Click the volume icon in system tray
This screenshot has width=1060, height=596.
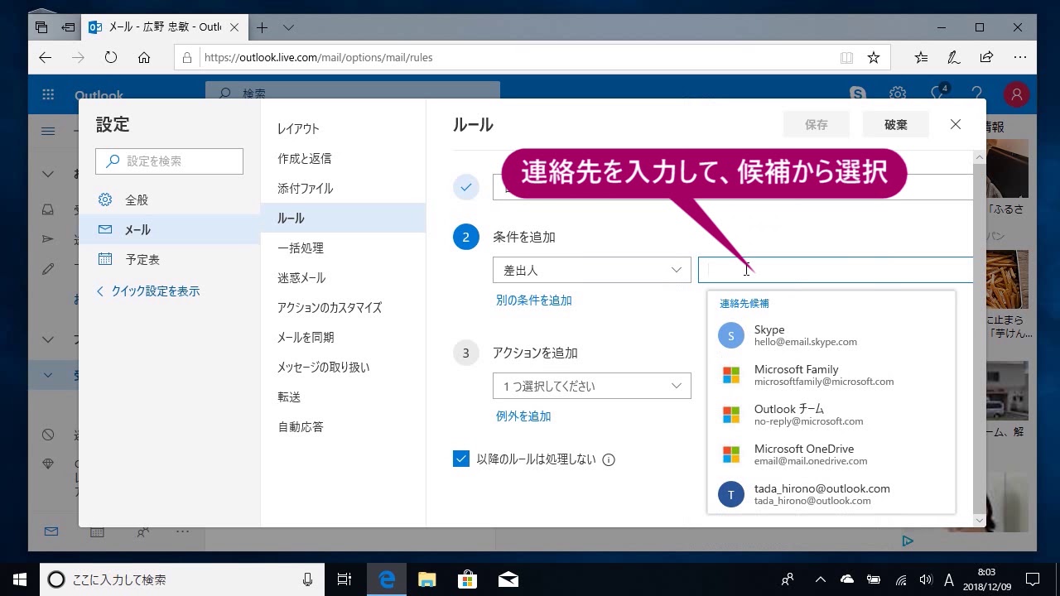(x=926, y=579)
